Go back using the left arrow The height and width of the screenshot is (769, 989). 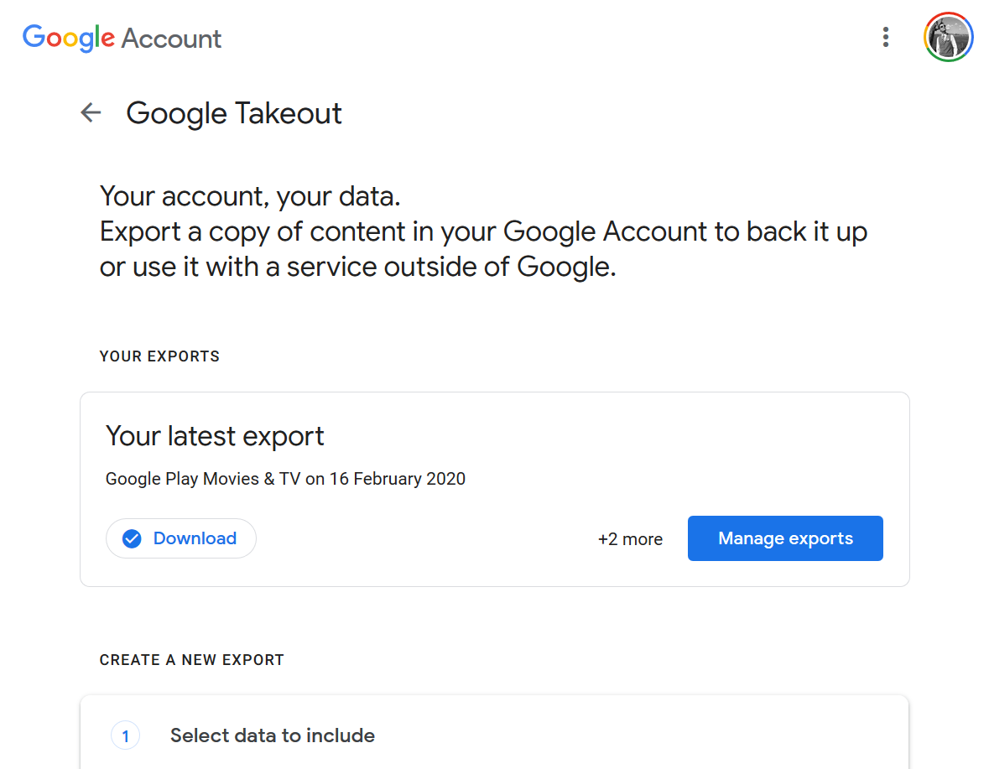pos(91,112)
